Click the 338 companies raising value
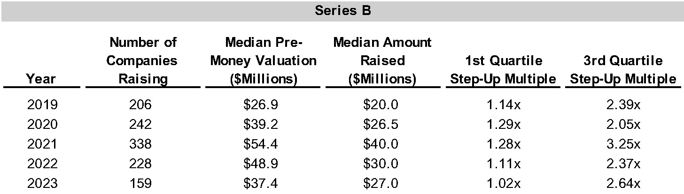Image resolution: width=684 pixels, height=194 pixels. pos(140,144)
